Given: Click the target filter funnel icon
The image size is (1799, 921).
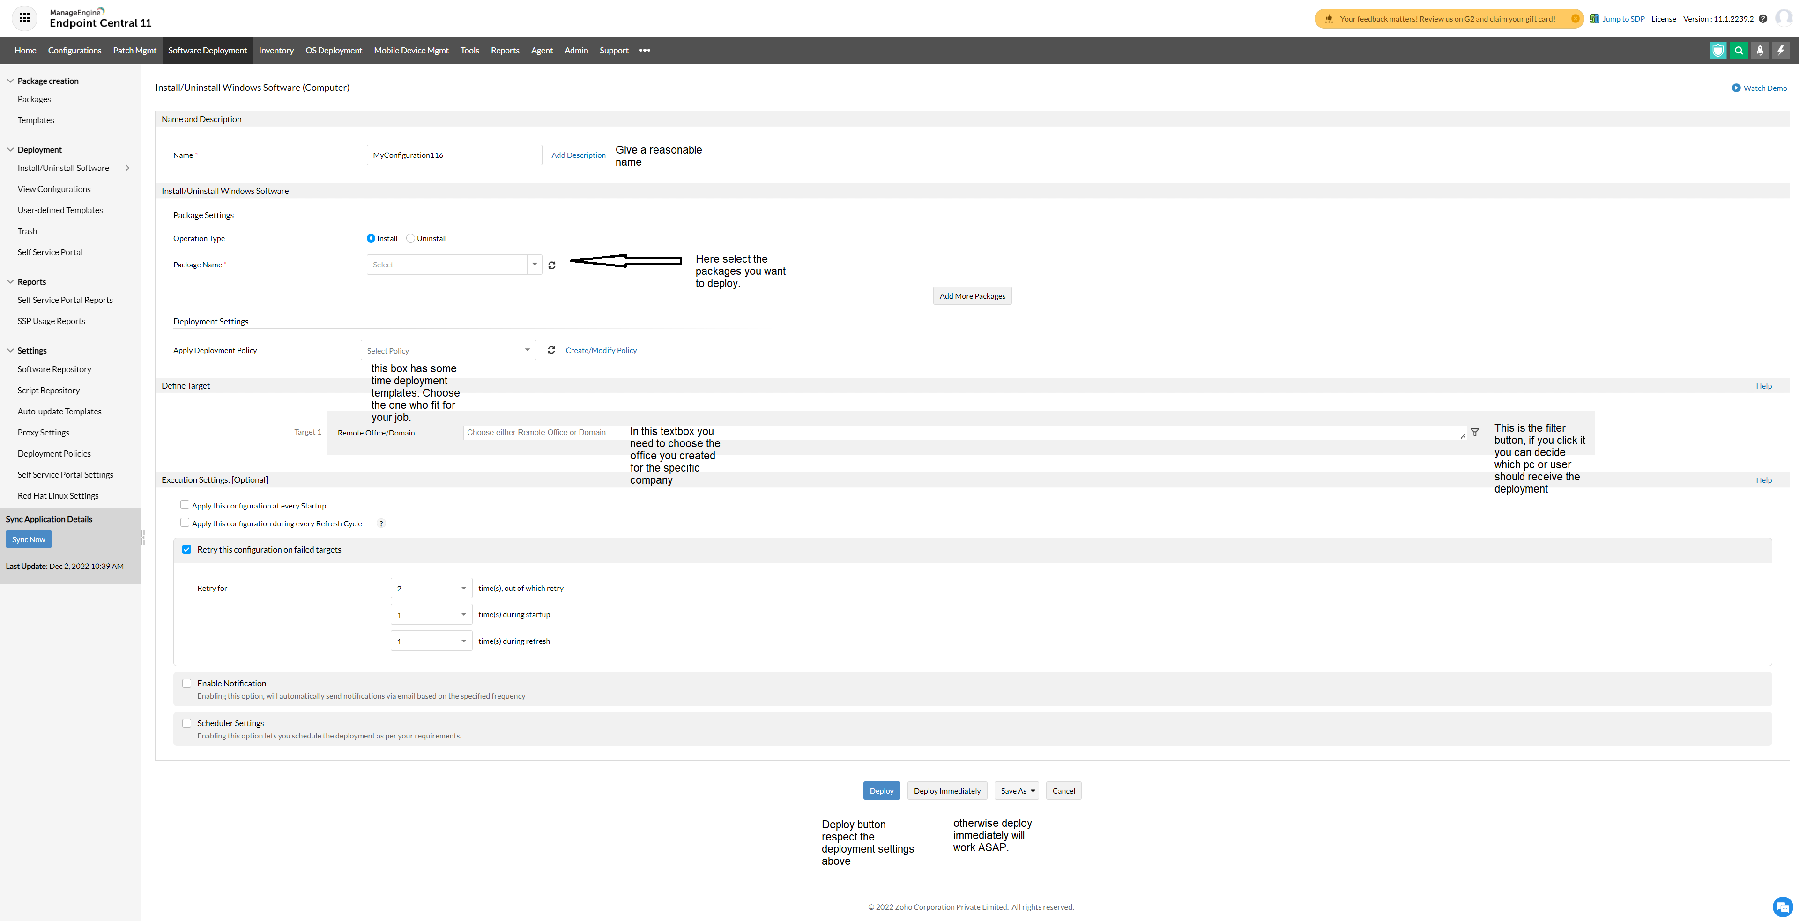Looking at the screenshot, I should click(1475, 433).
